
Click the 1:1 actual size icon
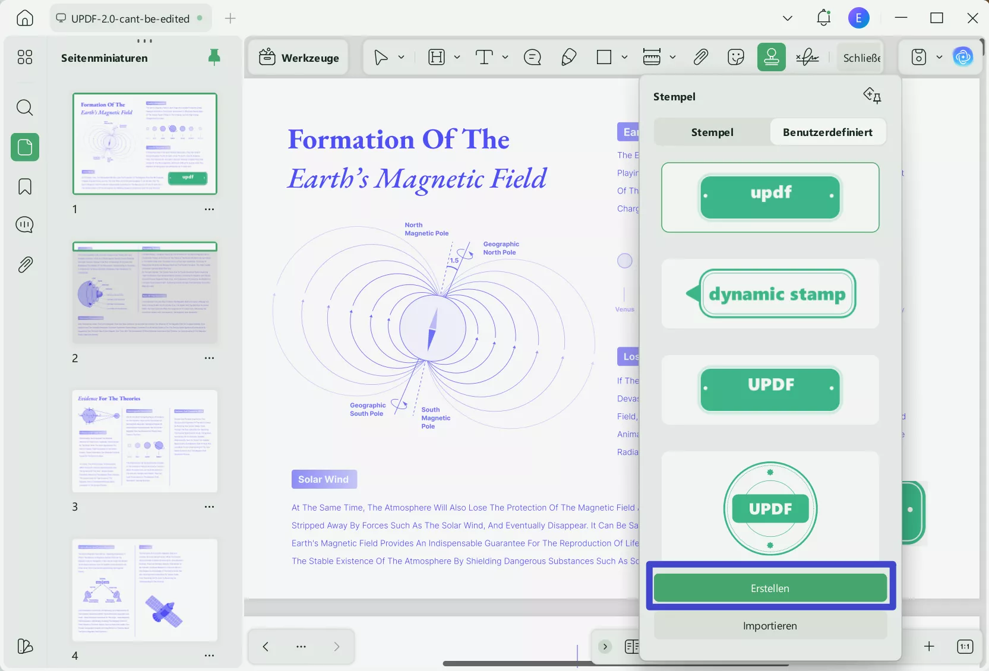(965, 647)
